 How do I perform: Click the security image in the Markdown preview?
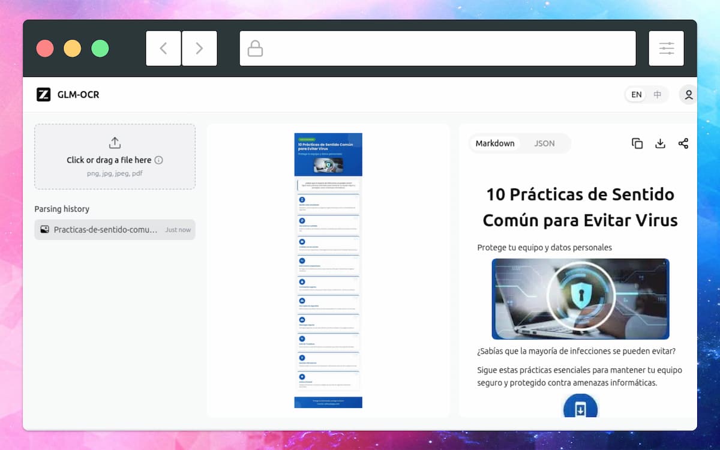580,299
